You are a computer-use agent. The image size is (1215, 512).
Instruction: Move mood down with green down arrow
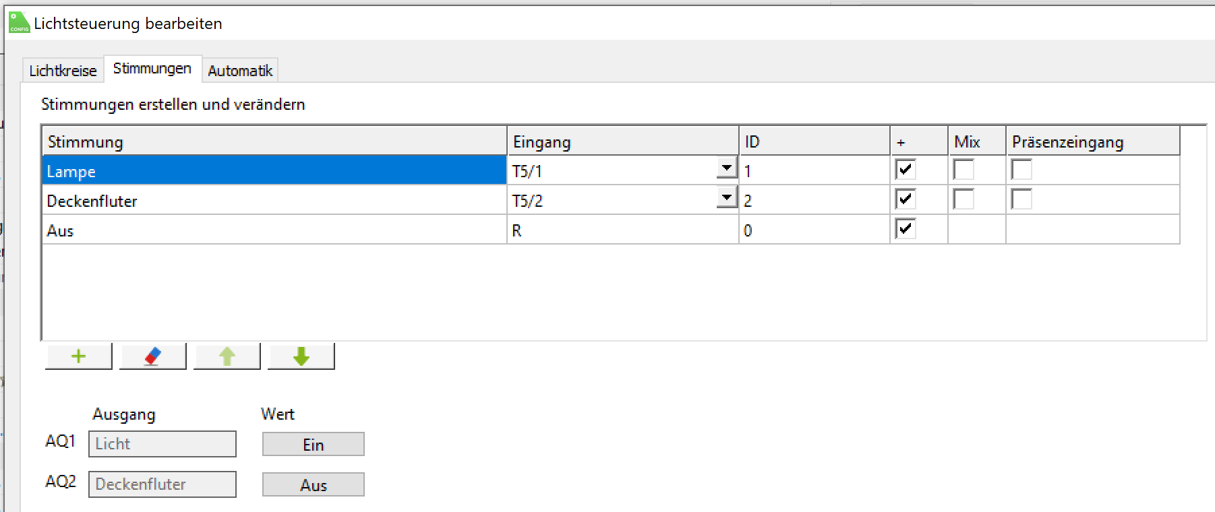point(301,356)
